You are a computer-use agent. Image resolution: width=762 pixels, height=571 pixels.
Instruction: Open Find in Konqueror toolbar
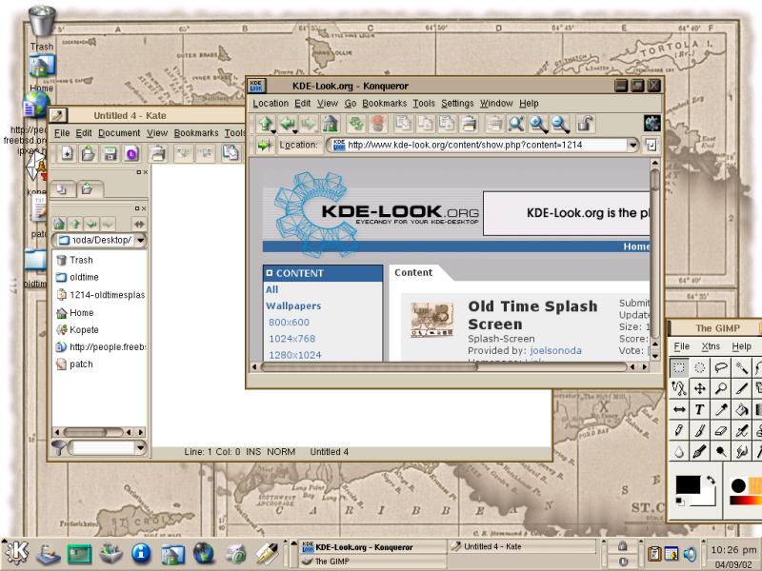click(x=515, y=124)
